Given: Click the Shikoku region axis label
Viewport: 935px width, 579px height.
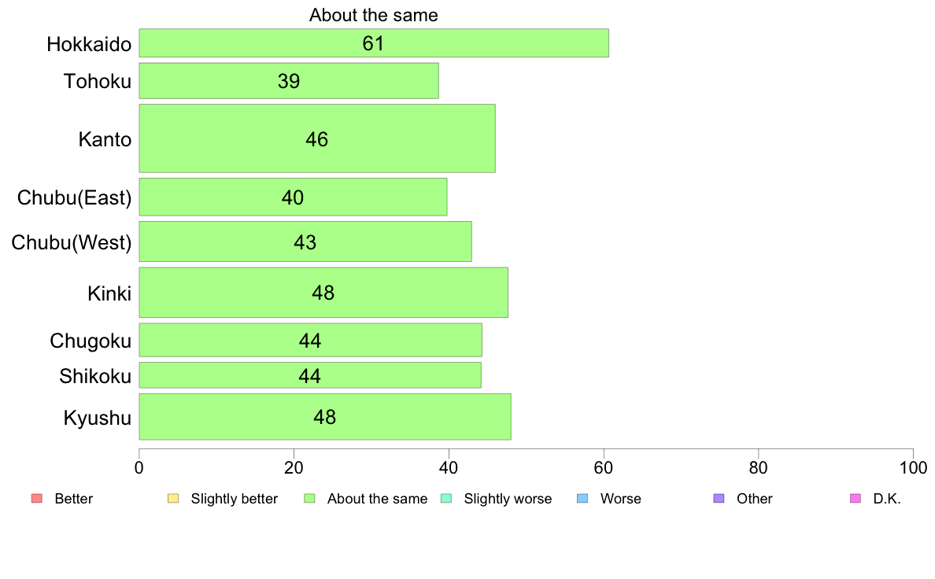Looking at the screenshot, I should (95, 376).
